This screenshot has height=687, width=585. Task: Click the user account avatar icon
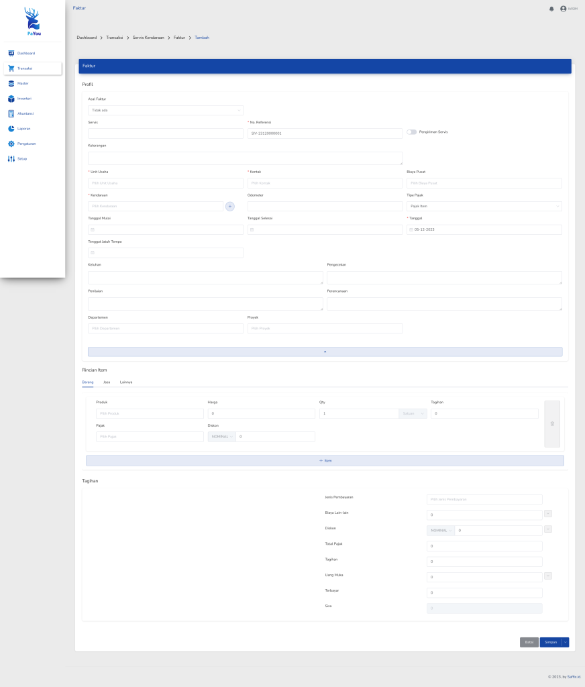tap(563, 9)
